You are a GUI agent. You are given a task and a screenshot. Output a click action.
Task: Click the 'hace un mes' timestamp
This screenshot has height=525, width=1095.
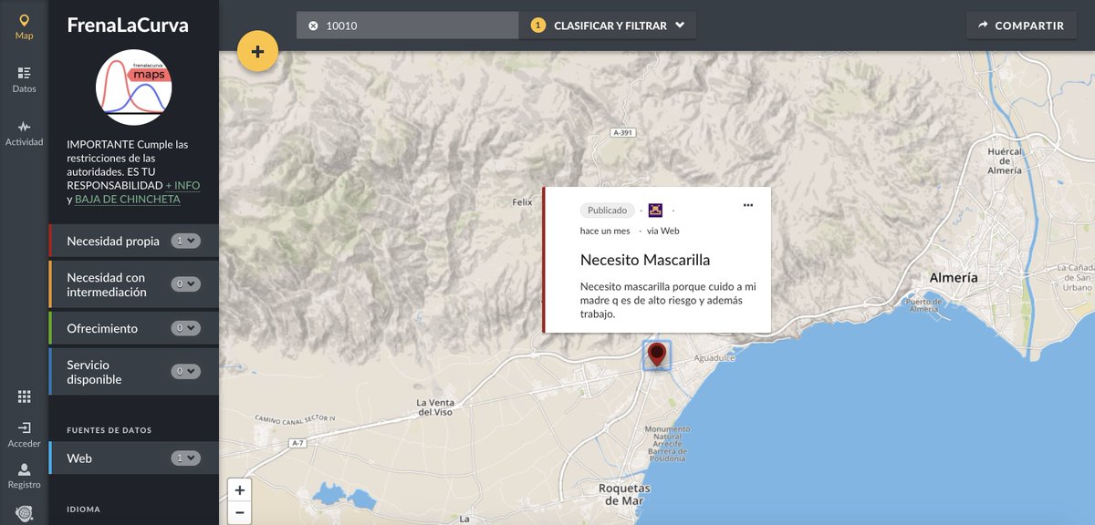pos(605,231)
